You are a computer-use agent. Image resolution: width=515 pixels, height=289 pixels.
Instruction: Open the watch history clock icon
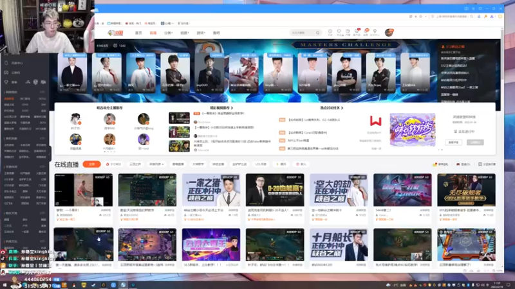pyautogui.click(x=330, y=31)
